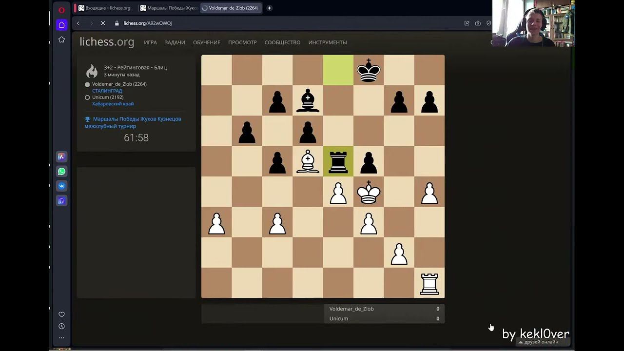The width and height of the screenshot is (624, 351).
Task: Switch to the Входящие • lichess.org tab
Action: point(105,8)
